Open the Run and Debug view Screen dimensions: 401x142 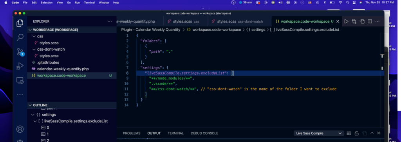click(20, 66)
